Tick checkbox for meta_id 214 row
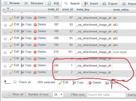This screenshot has width=136, height=101. [5, 52]
